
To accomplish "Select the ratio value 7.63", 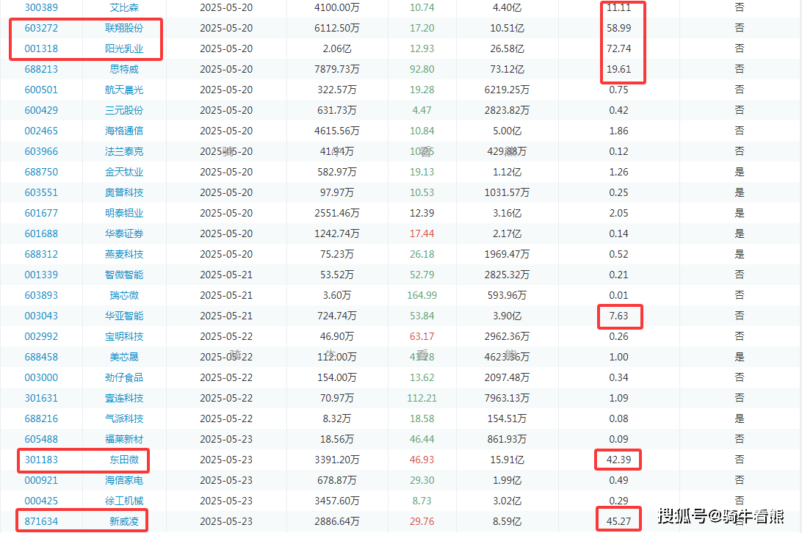I will [x=619, y=316].
